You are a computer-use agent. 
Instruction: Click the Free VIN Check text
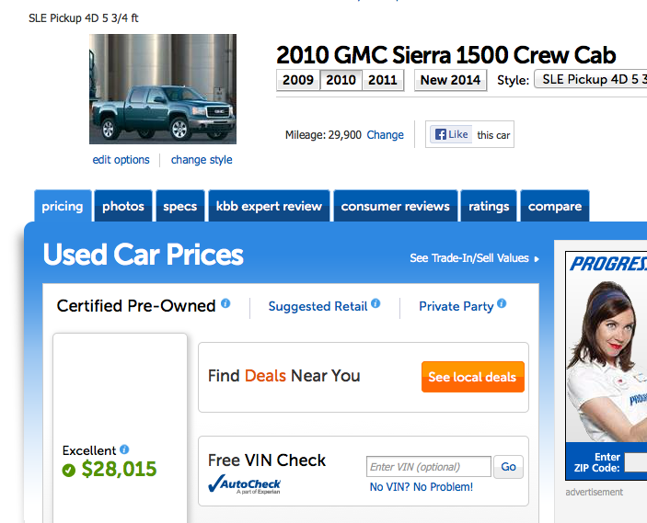coord(267,460)
